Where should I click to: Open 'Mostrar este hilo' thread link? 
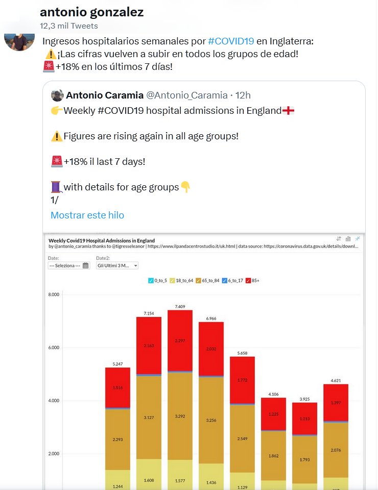[87, 215]
